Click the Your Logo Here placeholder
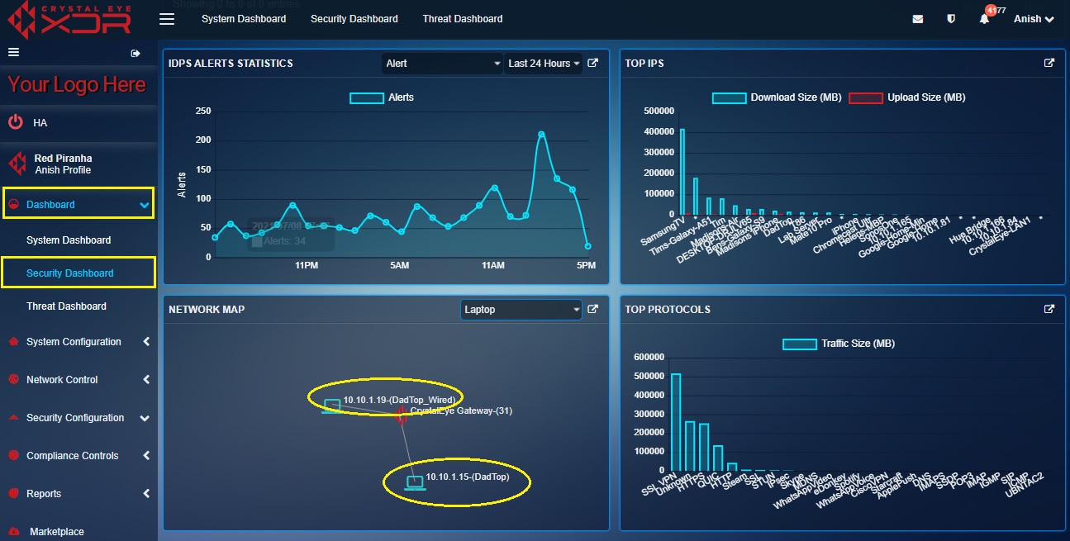Viewport: 1070px width, 541px height. [77, 85]
